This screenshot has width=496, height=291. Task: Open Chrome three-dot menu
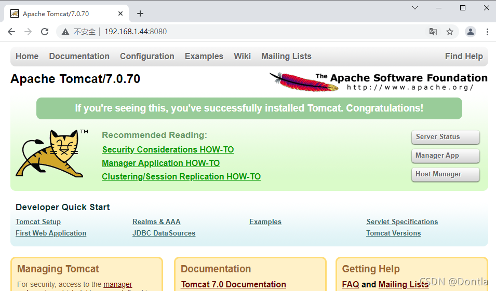pyautogui.click(x=487, y=32)
